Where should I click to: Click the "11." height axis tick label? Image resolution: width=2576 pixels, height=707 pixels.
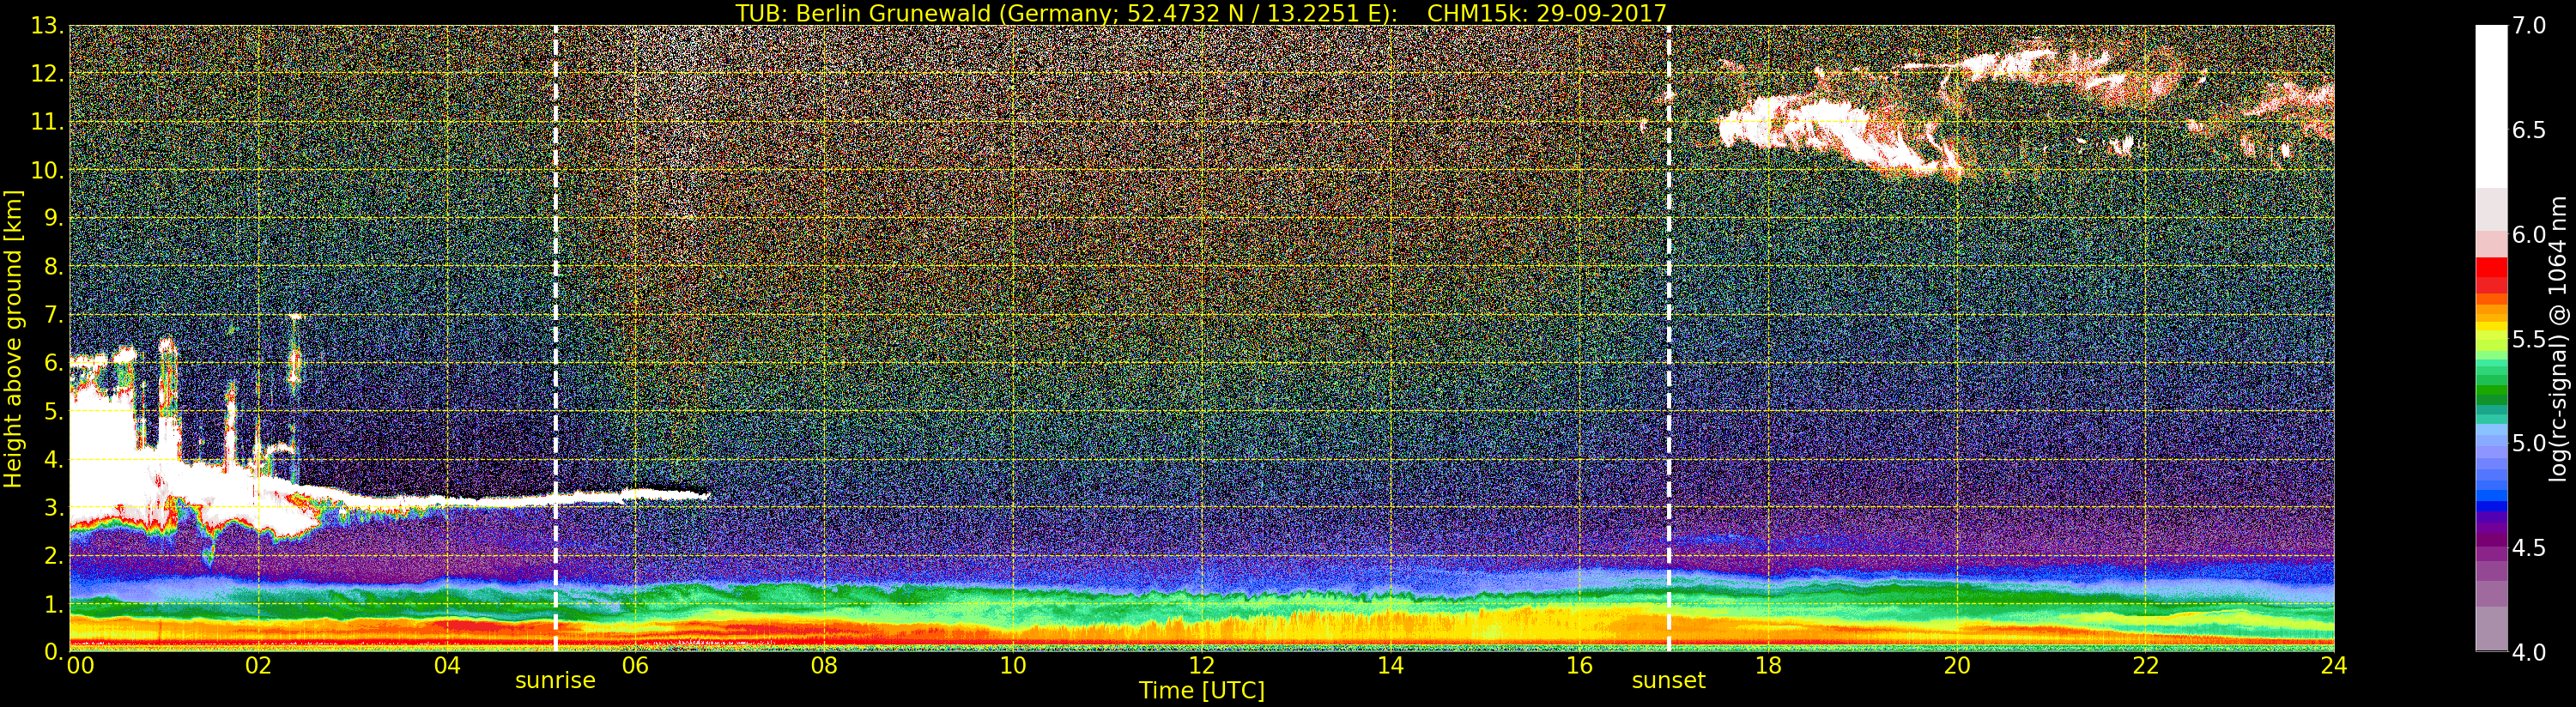pyautogui.click(x=47, y=123)
